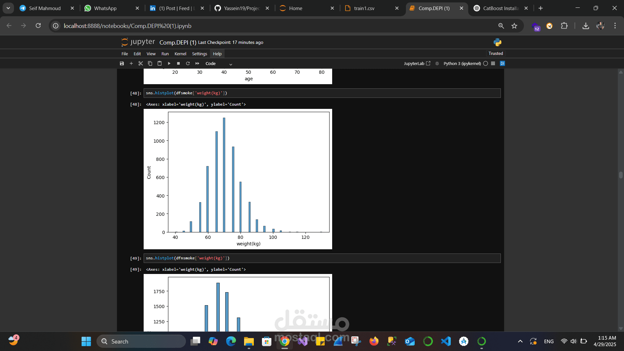This screenshot has width=624, height=351.
Task: Switch to the train1.csv browser tab
Action: [364, 8]
